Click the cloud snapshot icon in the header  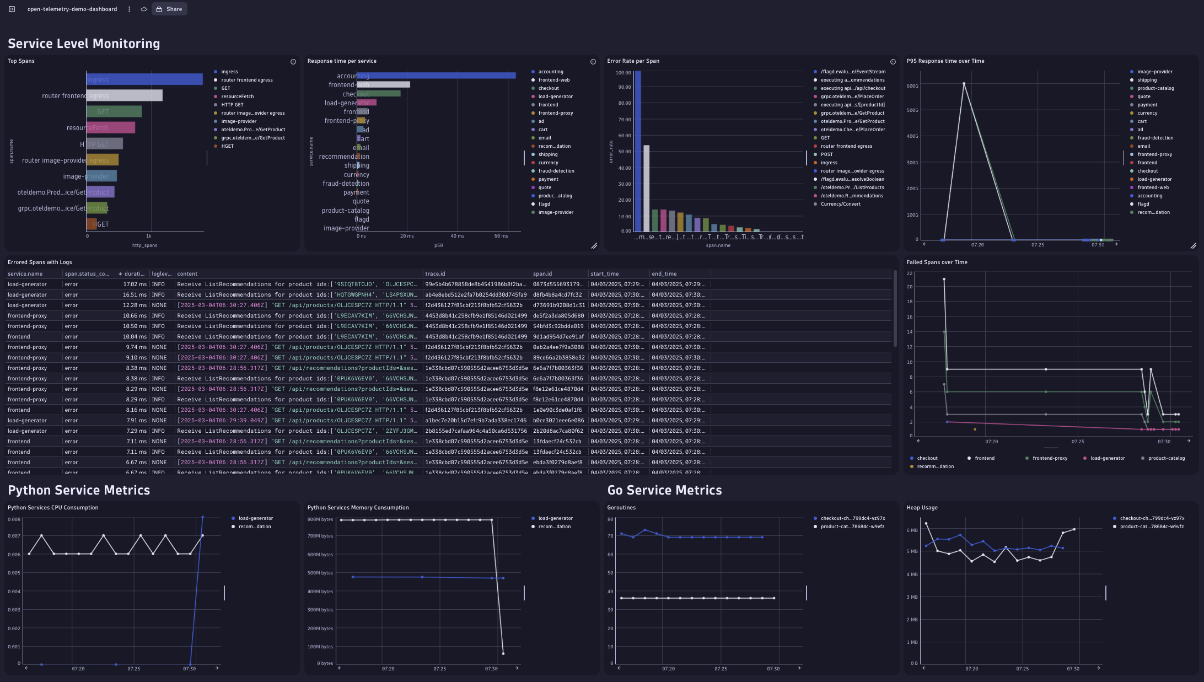[143, 9]
